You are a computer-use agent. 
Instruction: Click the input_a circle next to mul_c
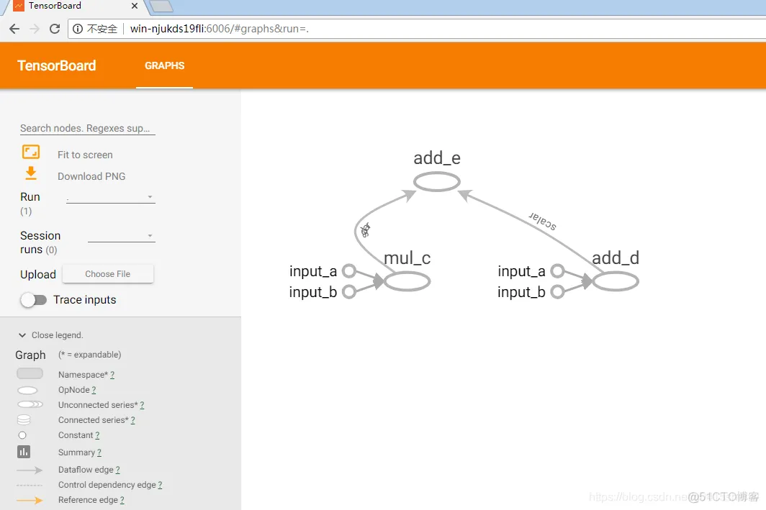(x=348, y=271)
